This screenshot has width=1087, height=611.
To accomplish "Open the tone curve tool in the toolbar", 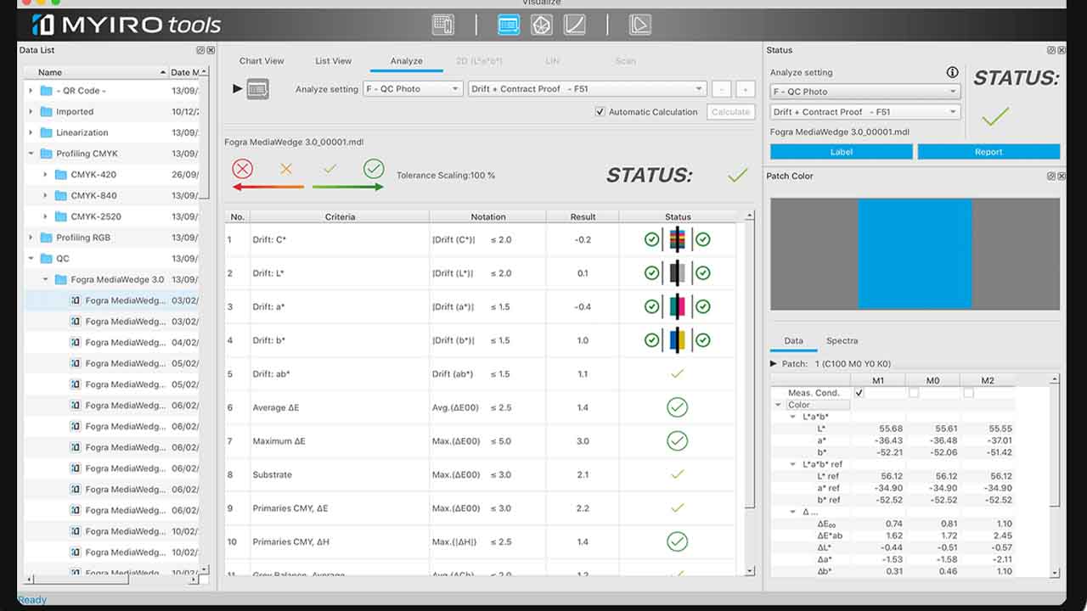I will [x=576, y=24].
